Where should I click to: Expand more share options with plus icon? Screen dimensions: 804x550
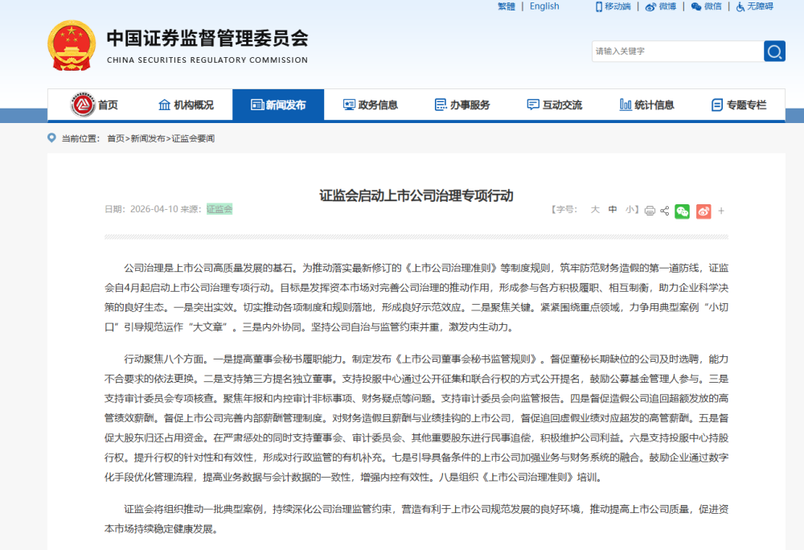click(x=721, y=211)
